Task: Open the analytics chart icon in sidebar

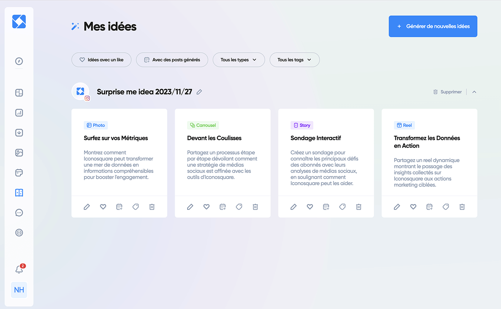Action: pyautogui.click(x=19, y=113)
